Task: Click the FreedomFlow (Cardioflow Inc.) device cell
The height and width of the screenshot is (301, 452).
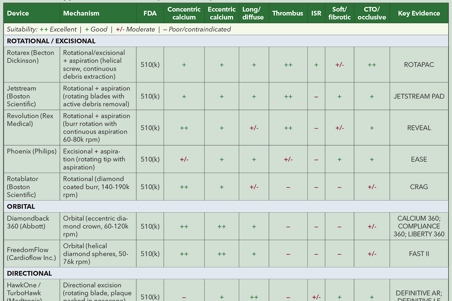Action: click(x=32, y=254)
